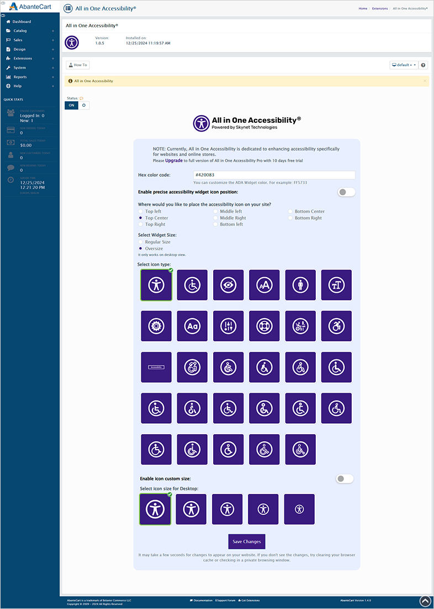Open Support Forum footer link
This screenshot has width=434, height=609.
click(x=225, y=601)
